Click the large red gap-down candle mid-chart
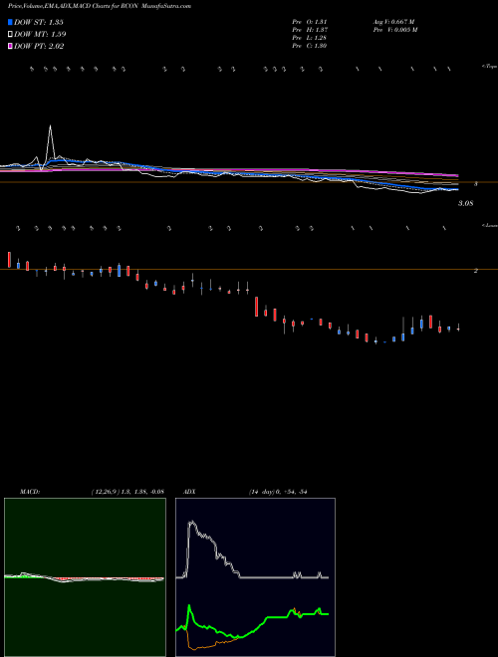This screenshot has height=657, width=498. point(257,307)
